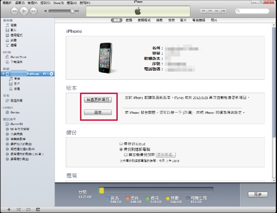Click the 回復 restore button
This screenshot has width=277, height=213.
[98, 112]
